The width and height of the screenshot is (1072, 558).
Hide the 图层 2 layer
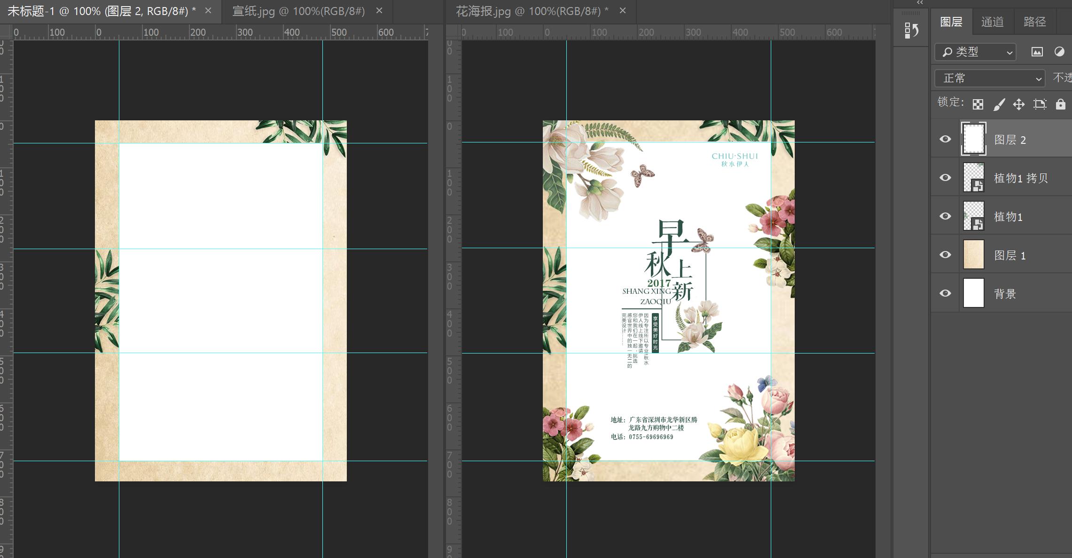945,139
